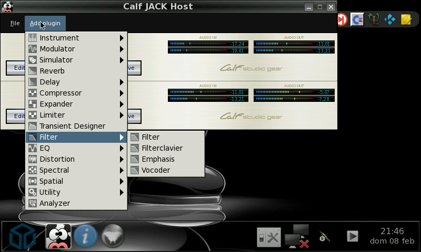Open the tools settings tray icon
Image resolution: width=421 pixels, height=252 pixels.
point(269,237)
